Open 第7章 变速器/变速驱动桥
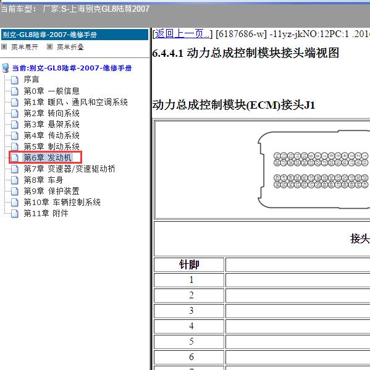370x370 pixels. point(70,169)
